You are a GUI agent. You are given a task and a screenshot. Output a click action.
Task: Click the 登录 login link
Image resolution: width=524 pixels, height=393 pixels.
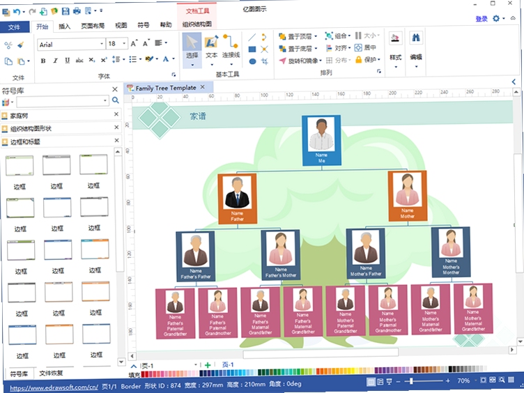[481, 19]
